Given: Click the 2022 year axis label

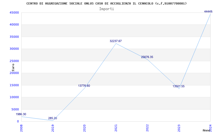Looking at the screenshot, I should [148, 128].
